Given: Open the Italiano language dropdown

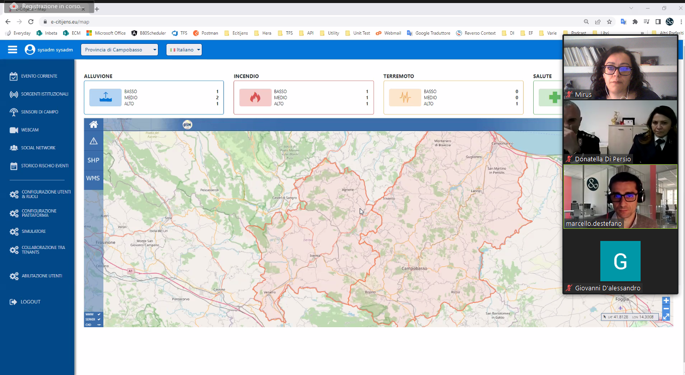Looking at the screenshot, I should click(184, 49).
